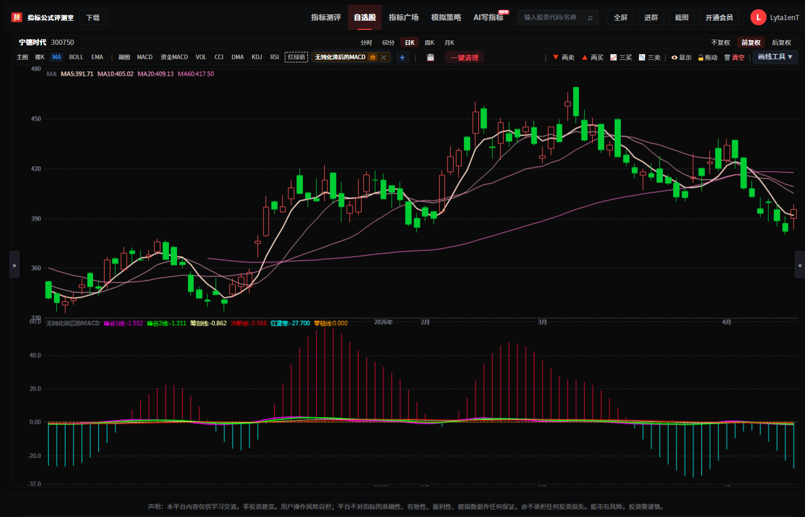Screen dimensions: 805x517
Task: Select the 三买 chart signal
Action: [x=621, y=57]
